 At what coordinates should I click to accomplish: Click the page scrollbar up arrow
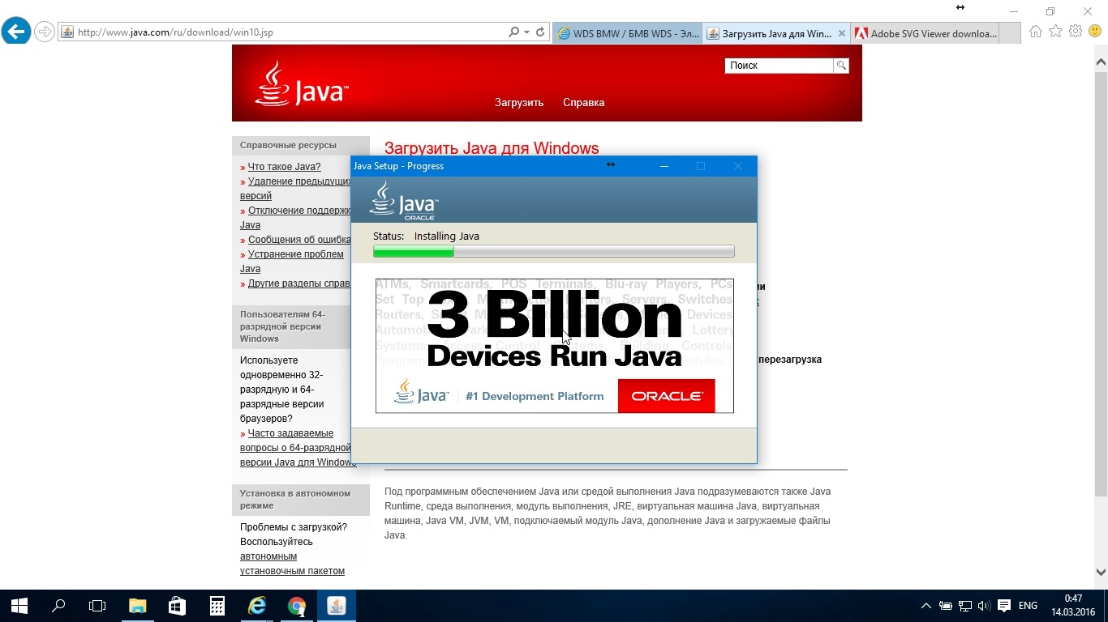pyautogui.click(x=1101, y=62)
